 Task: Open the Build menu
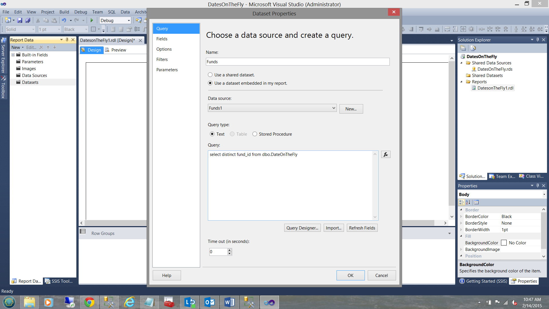click(64, 12)
